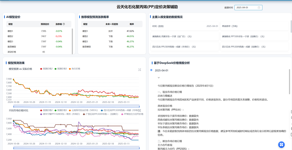Click 四川石化 PPL5E89西南—成都 (市场价) card
This screenshot has width=292, height=150.
(x=185, y=47)
